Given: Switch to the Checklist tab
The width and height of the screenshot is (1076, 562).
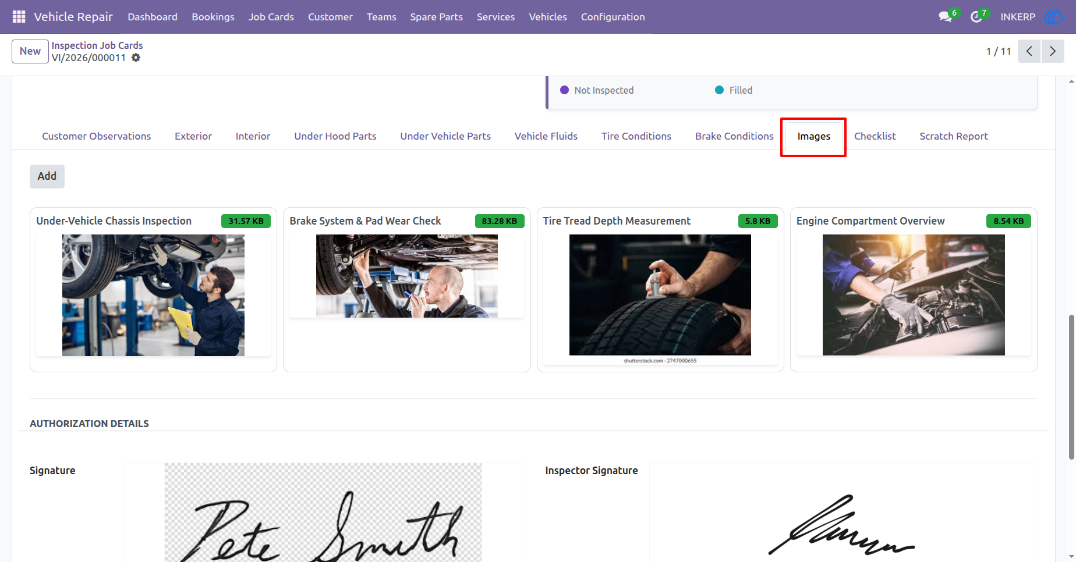Looking at the screenshot, I should 875,136.
